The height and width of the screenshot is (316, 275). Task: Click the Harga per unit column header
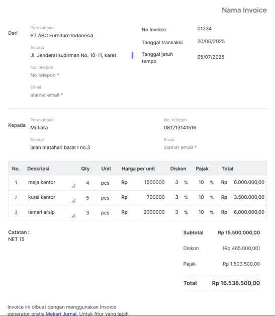(x=138, y=169)
